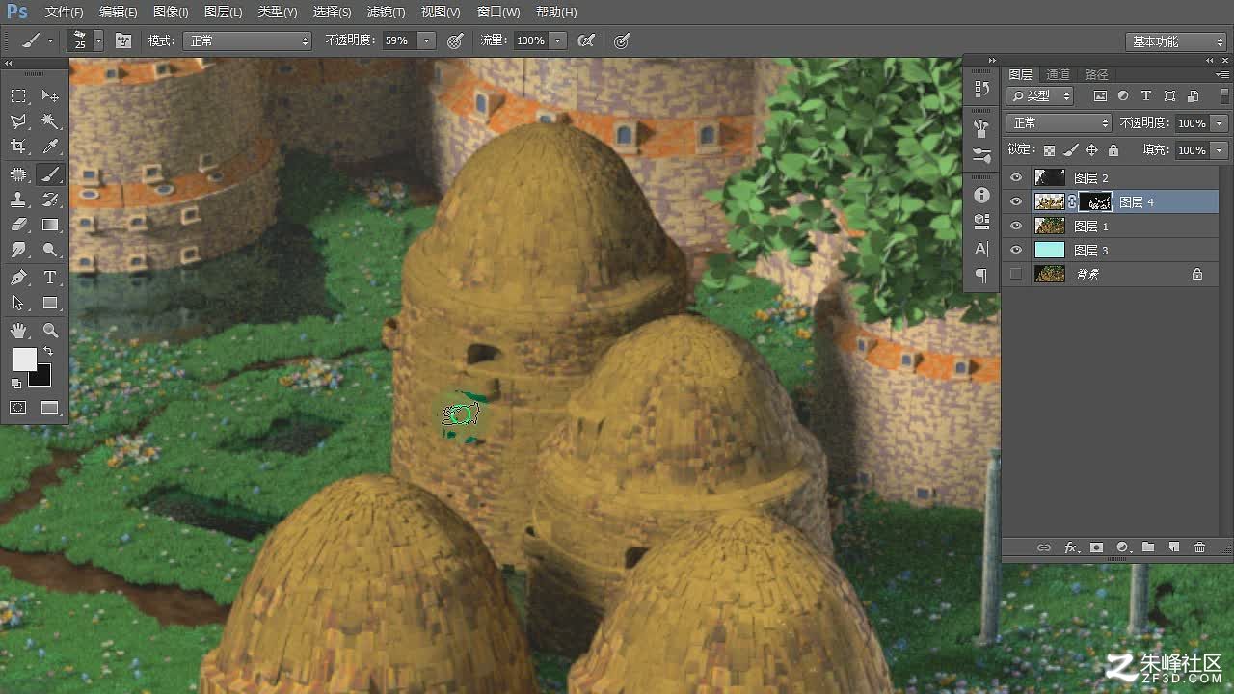1234x694 pixels.
Task: Toggle pressure for size control
Action: [622, 40]
